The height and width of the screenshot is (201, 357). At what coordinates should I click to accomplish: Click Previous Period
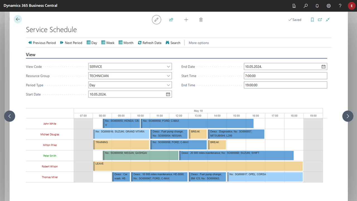(42, 43)
